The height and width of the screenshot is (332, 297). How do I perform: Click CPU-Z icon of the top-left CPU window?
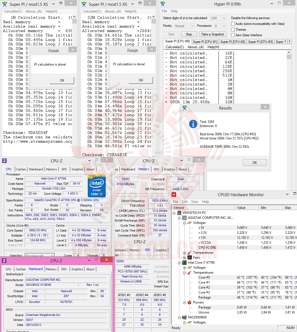[x=4, y=161]
